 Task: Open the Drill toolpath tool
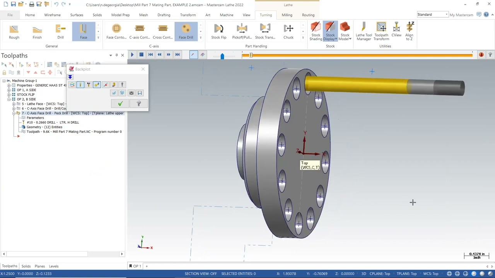coord(60,32)
